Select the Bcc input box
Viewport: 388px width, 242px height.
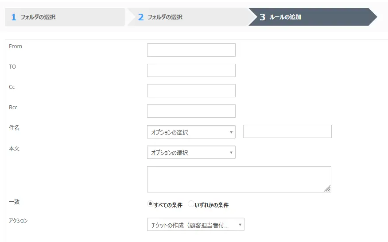pos(191,111)
